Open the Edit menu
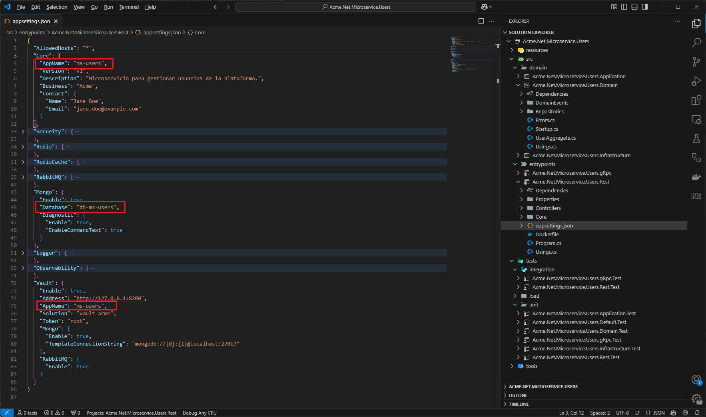Viewport: 706px width, 417px height. tap(36, 7)
